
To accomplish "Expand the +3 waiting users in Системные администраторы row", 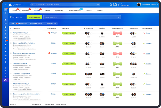I will click(x=91, y=54).
